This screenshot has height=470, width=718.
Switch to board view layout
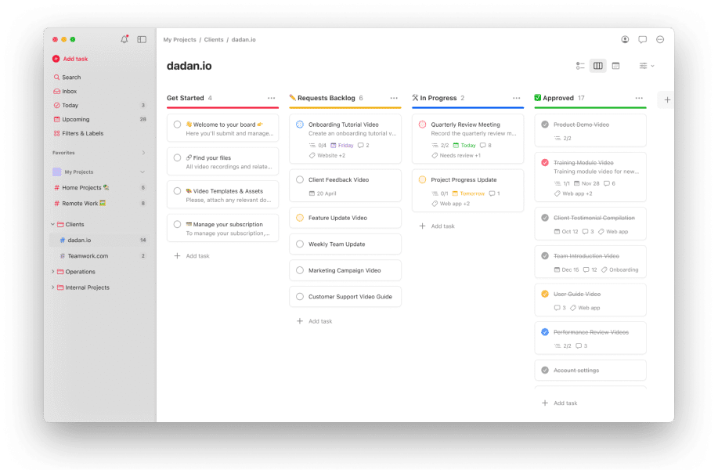coord(598,66)
